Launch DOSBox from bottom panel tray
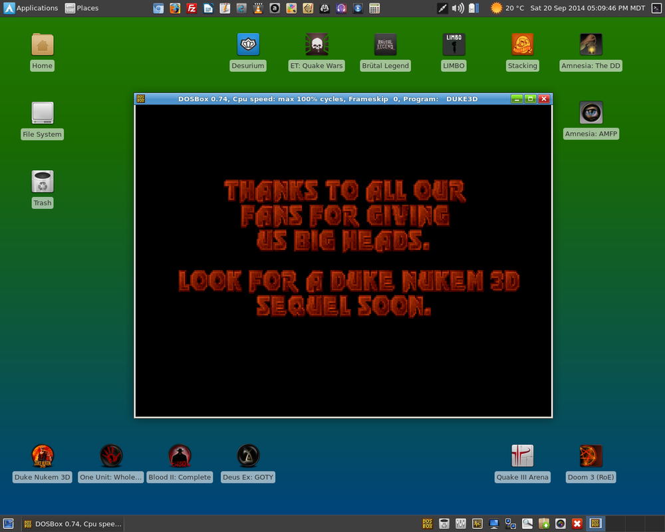Screen dimensions: 665x532 428,524
